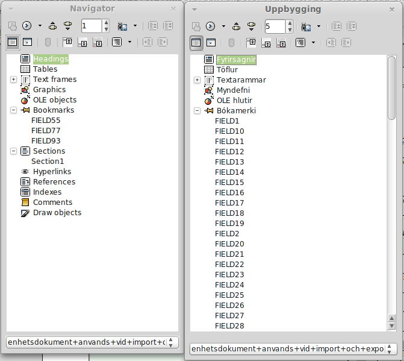
Task: Select the FIELD77 bookmark
Action: [46, 131]
